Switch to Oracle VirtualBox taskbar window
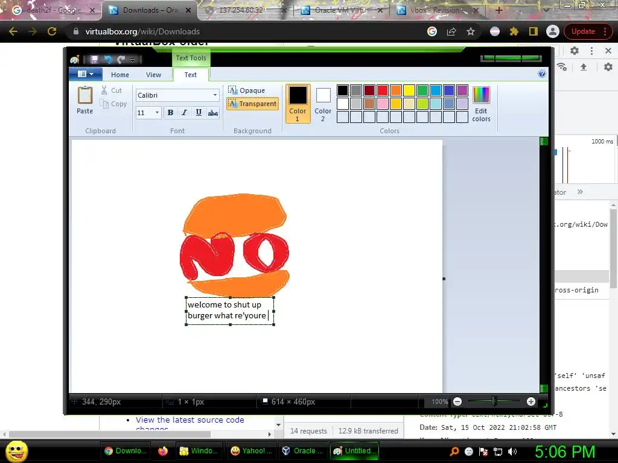Image resolution: width=618 pixels, height=463 pixels. point(303,451)
